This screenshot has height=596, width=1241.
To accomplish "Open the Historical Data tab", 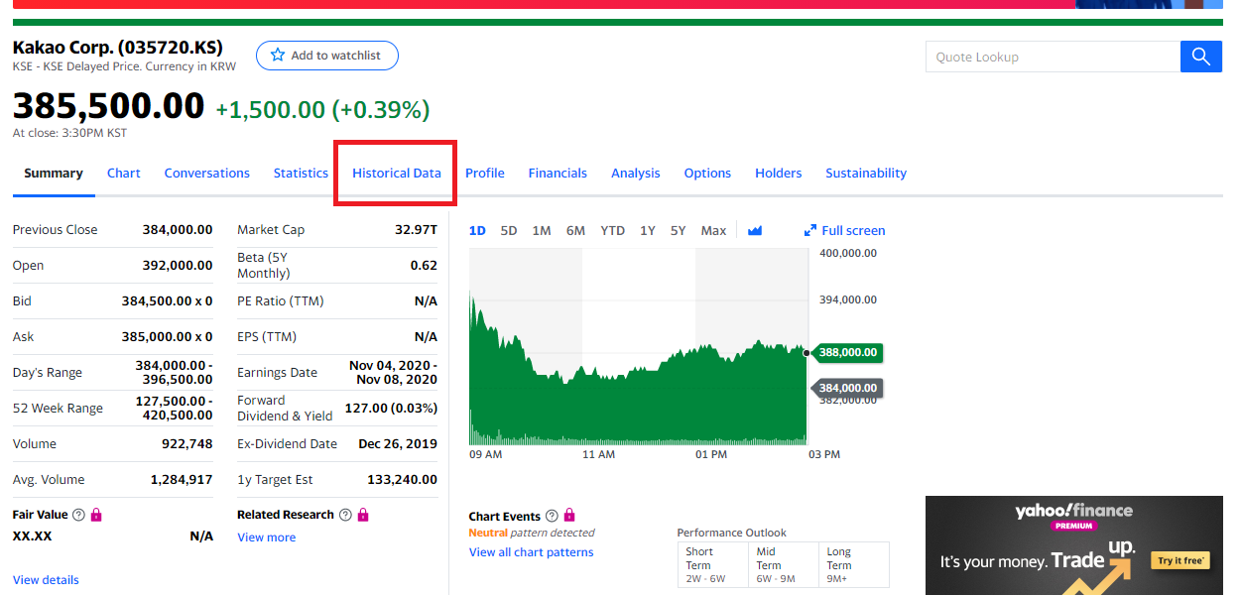I will click(397, 173).
